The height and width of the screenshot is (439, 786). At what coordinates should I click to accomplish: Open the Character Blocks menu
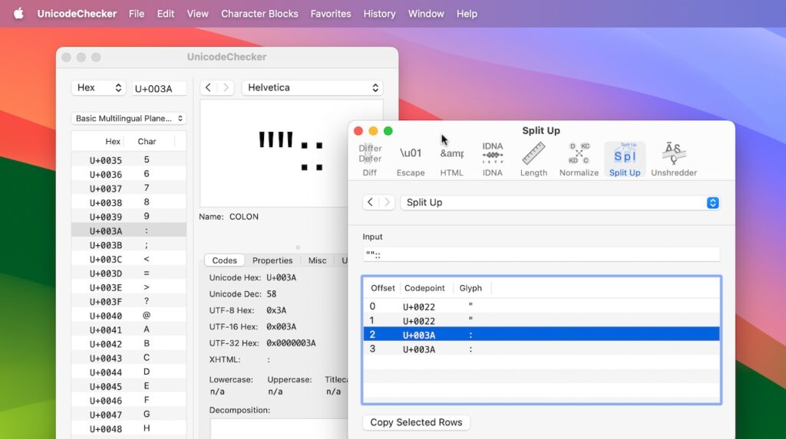259,14
